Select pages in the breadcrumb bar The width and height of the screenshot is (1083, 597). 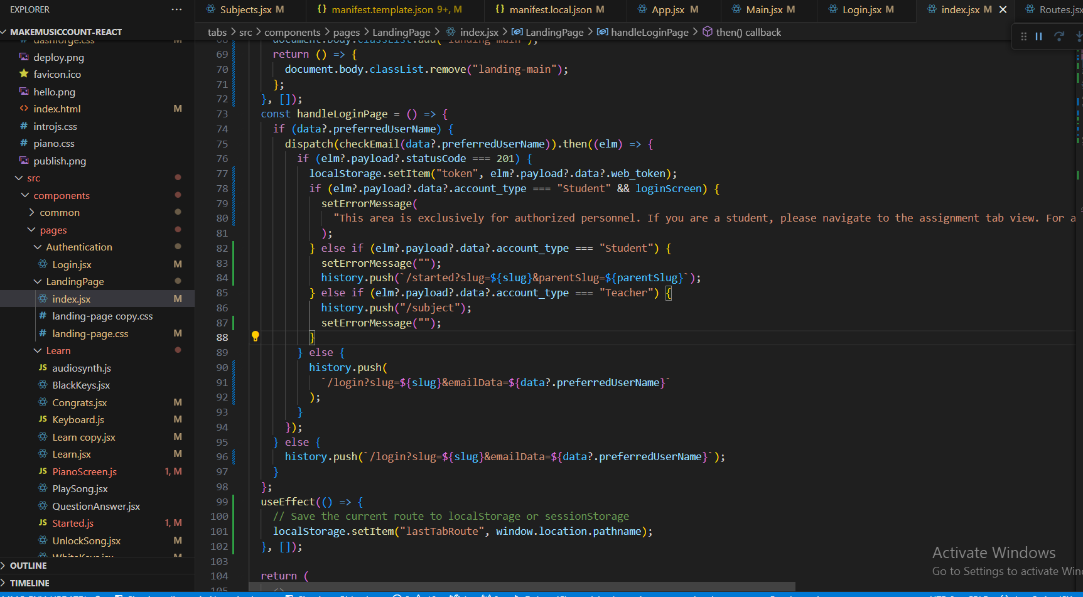(347, 32)
